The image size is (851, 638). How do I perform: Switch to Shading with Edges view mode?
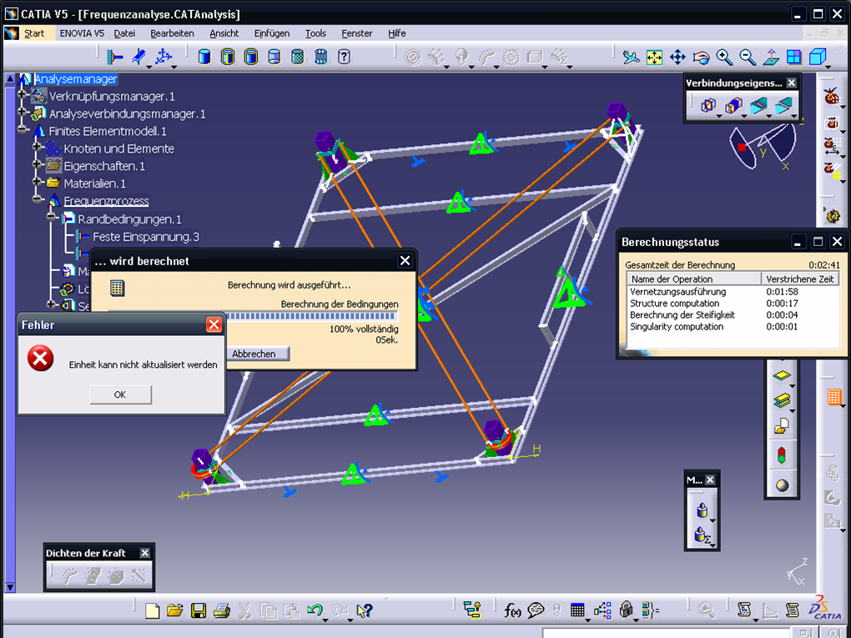point(228,57)
